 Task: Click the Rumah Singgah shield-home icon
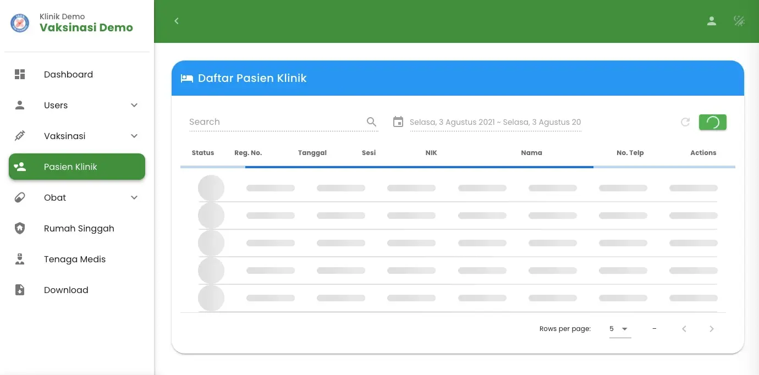20,228
